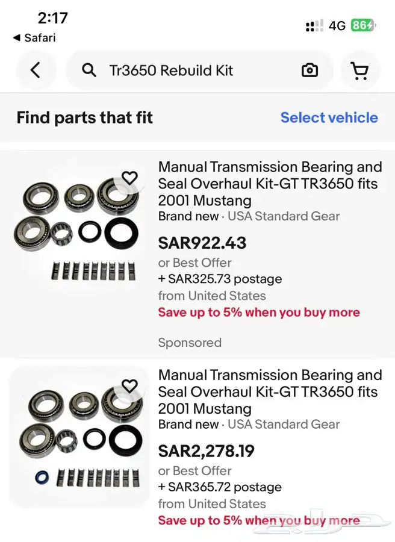Open second Overhaul Kit listing title
395x542 pixels.
270,391
